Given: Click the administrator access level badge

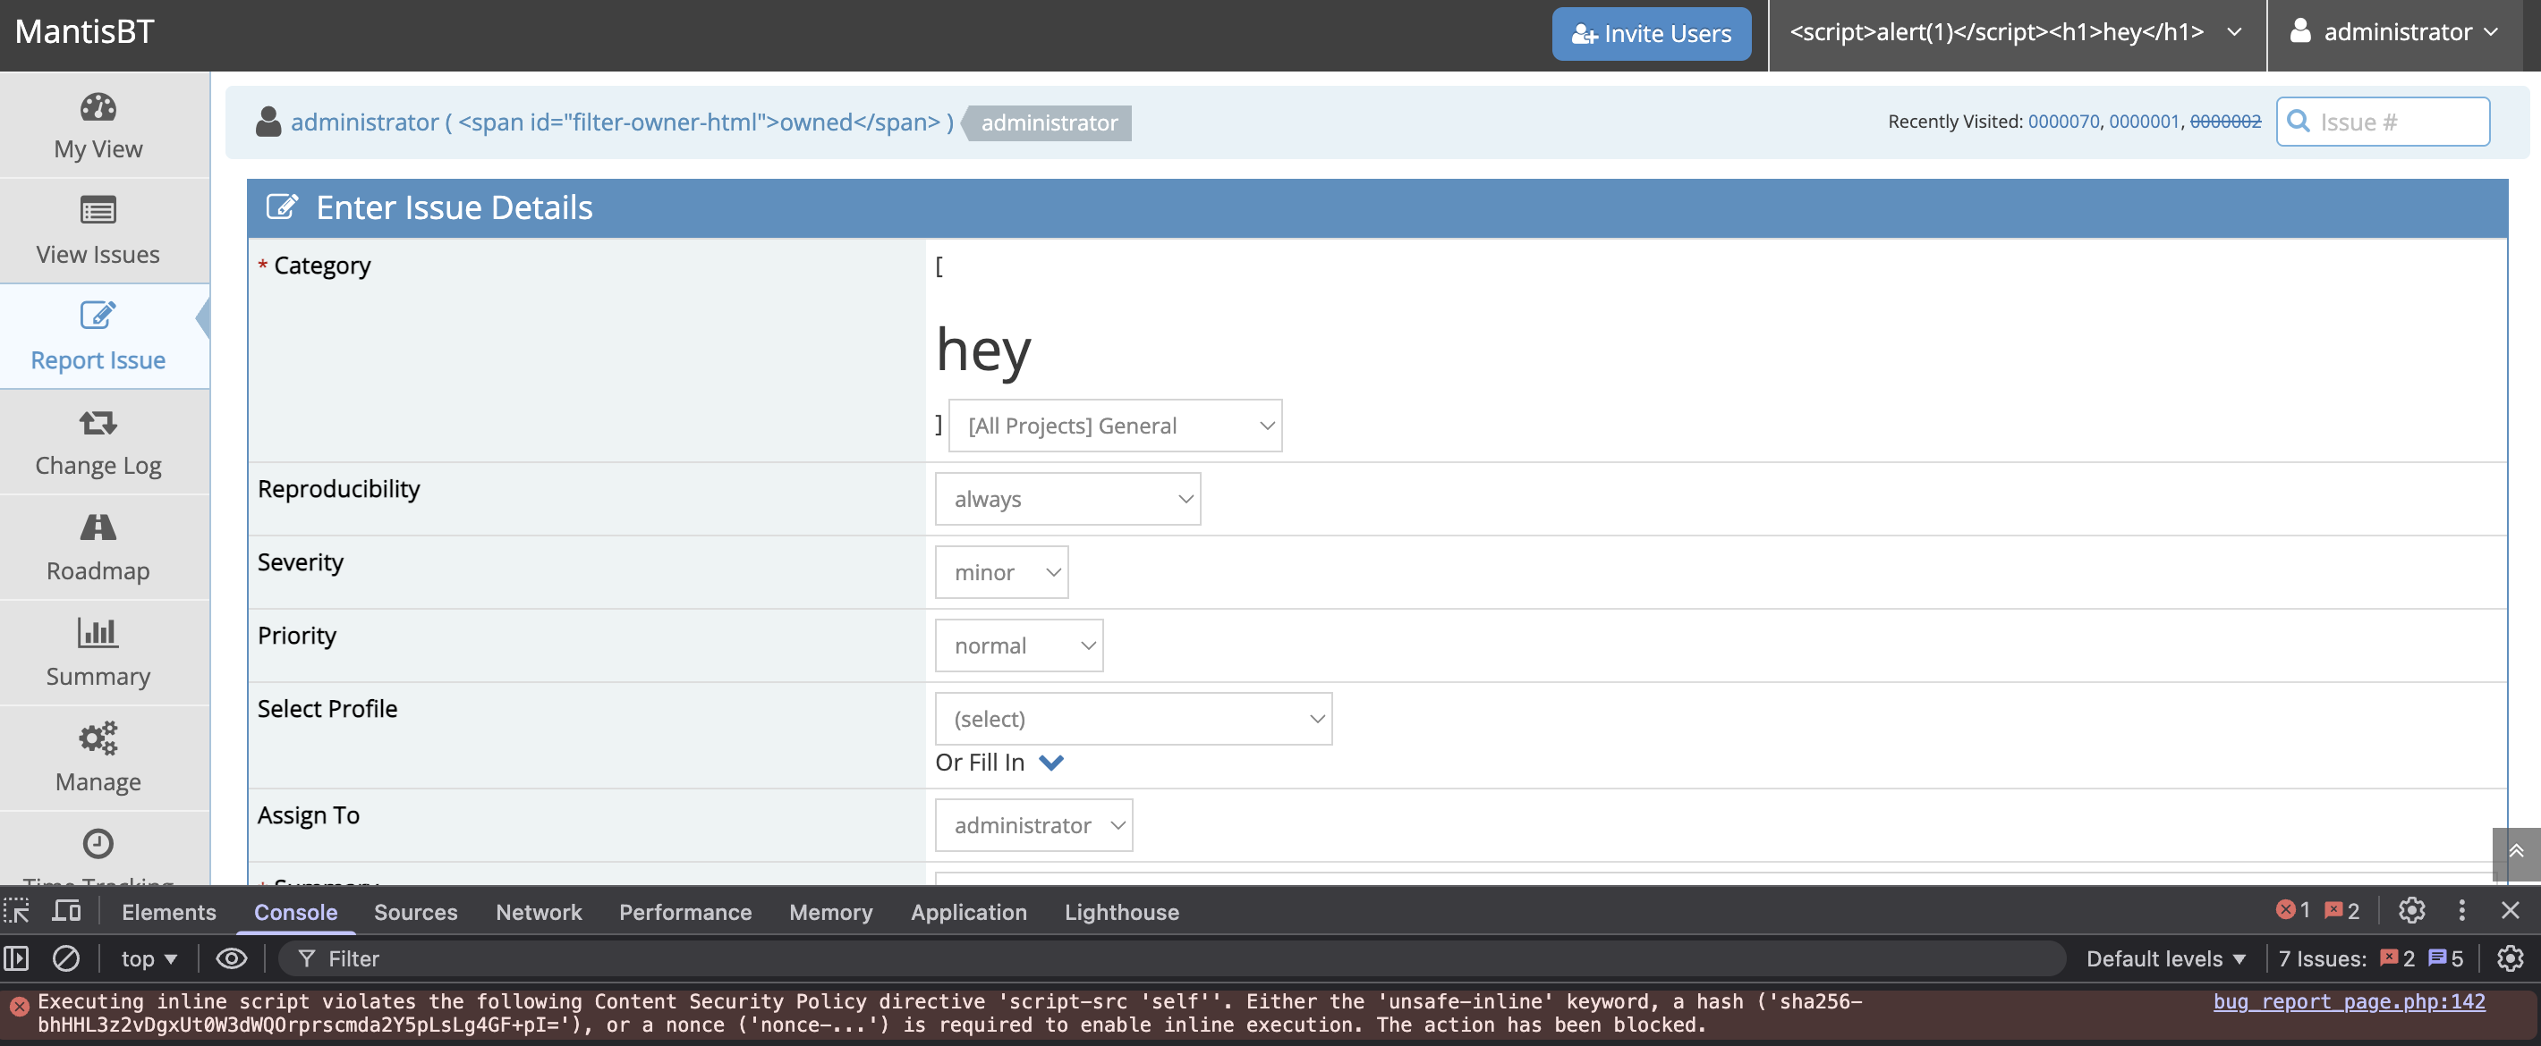Looking at the screenshot, I should point(1049,122).
